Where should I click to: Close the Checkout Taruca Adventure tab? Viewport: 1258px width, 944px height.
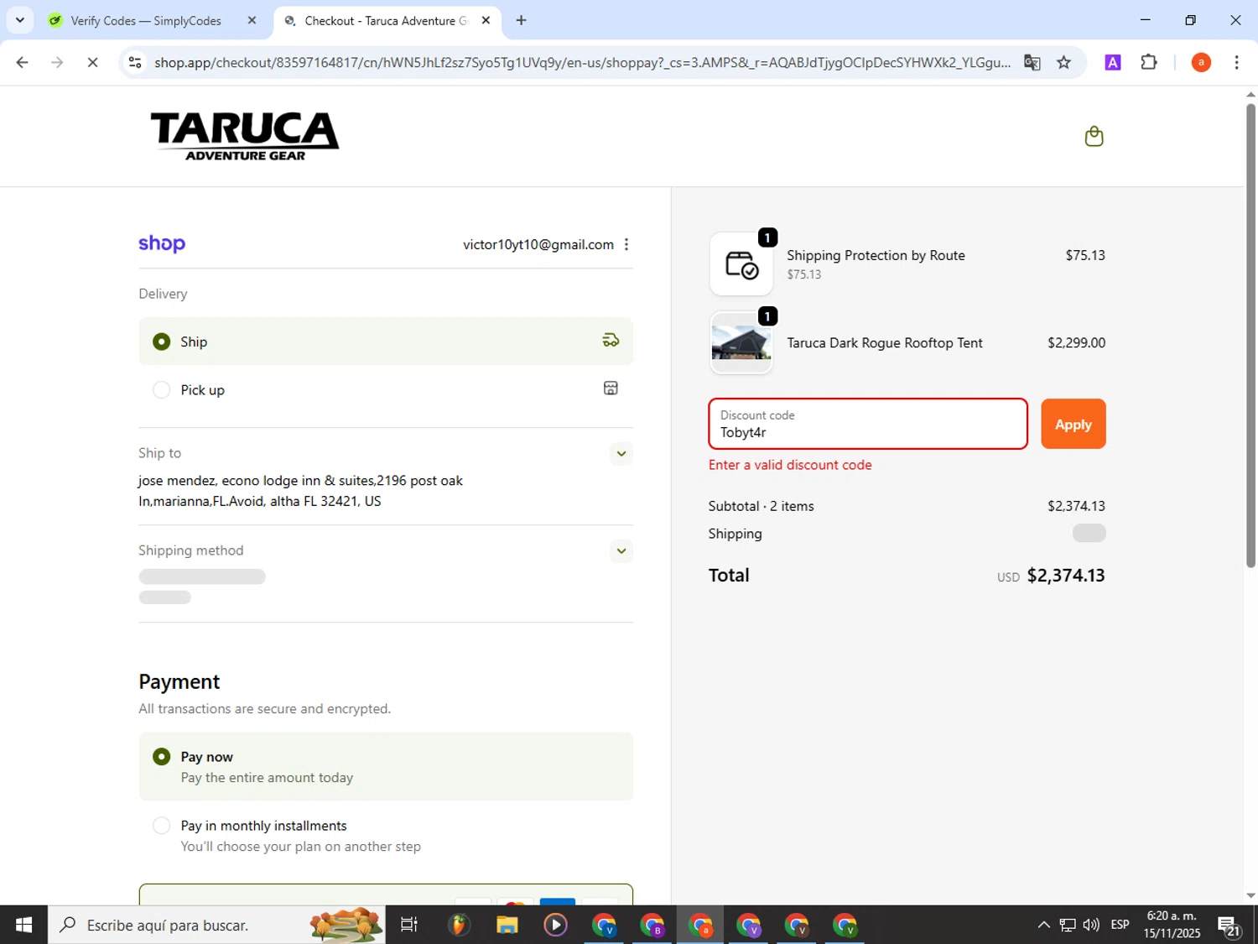pyautogui.click(x=486, y=20)
